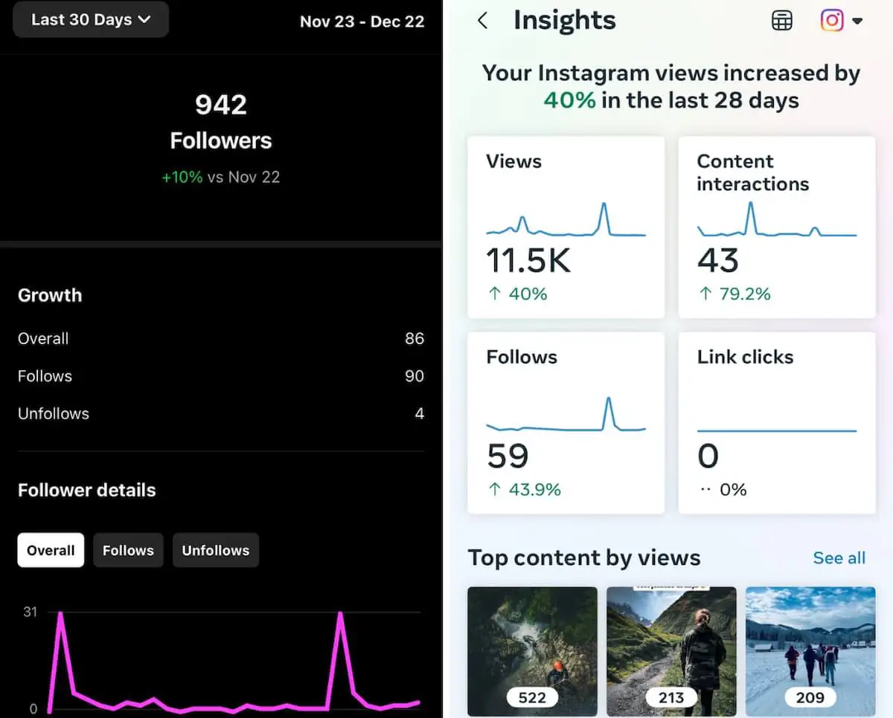Screen dimensions: 893x718
Task: Click the Nov 23 - Dec 22 date range
Action: click(362, 22)
